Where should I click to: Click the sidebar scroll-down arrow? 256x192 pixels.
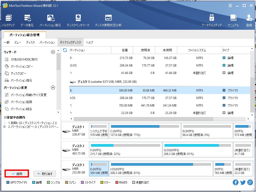click(x=58, y=112)
